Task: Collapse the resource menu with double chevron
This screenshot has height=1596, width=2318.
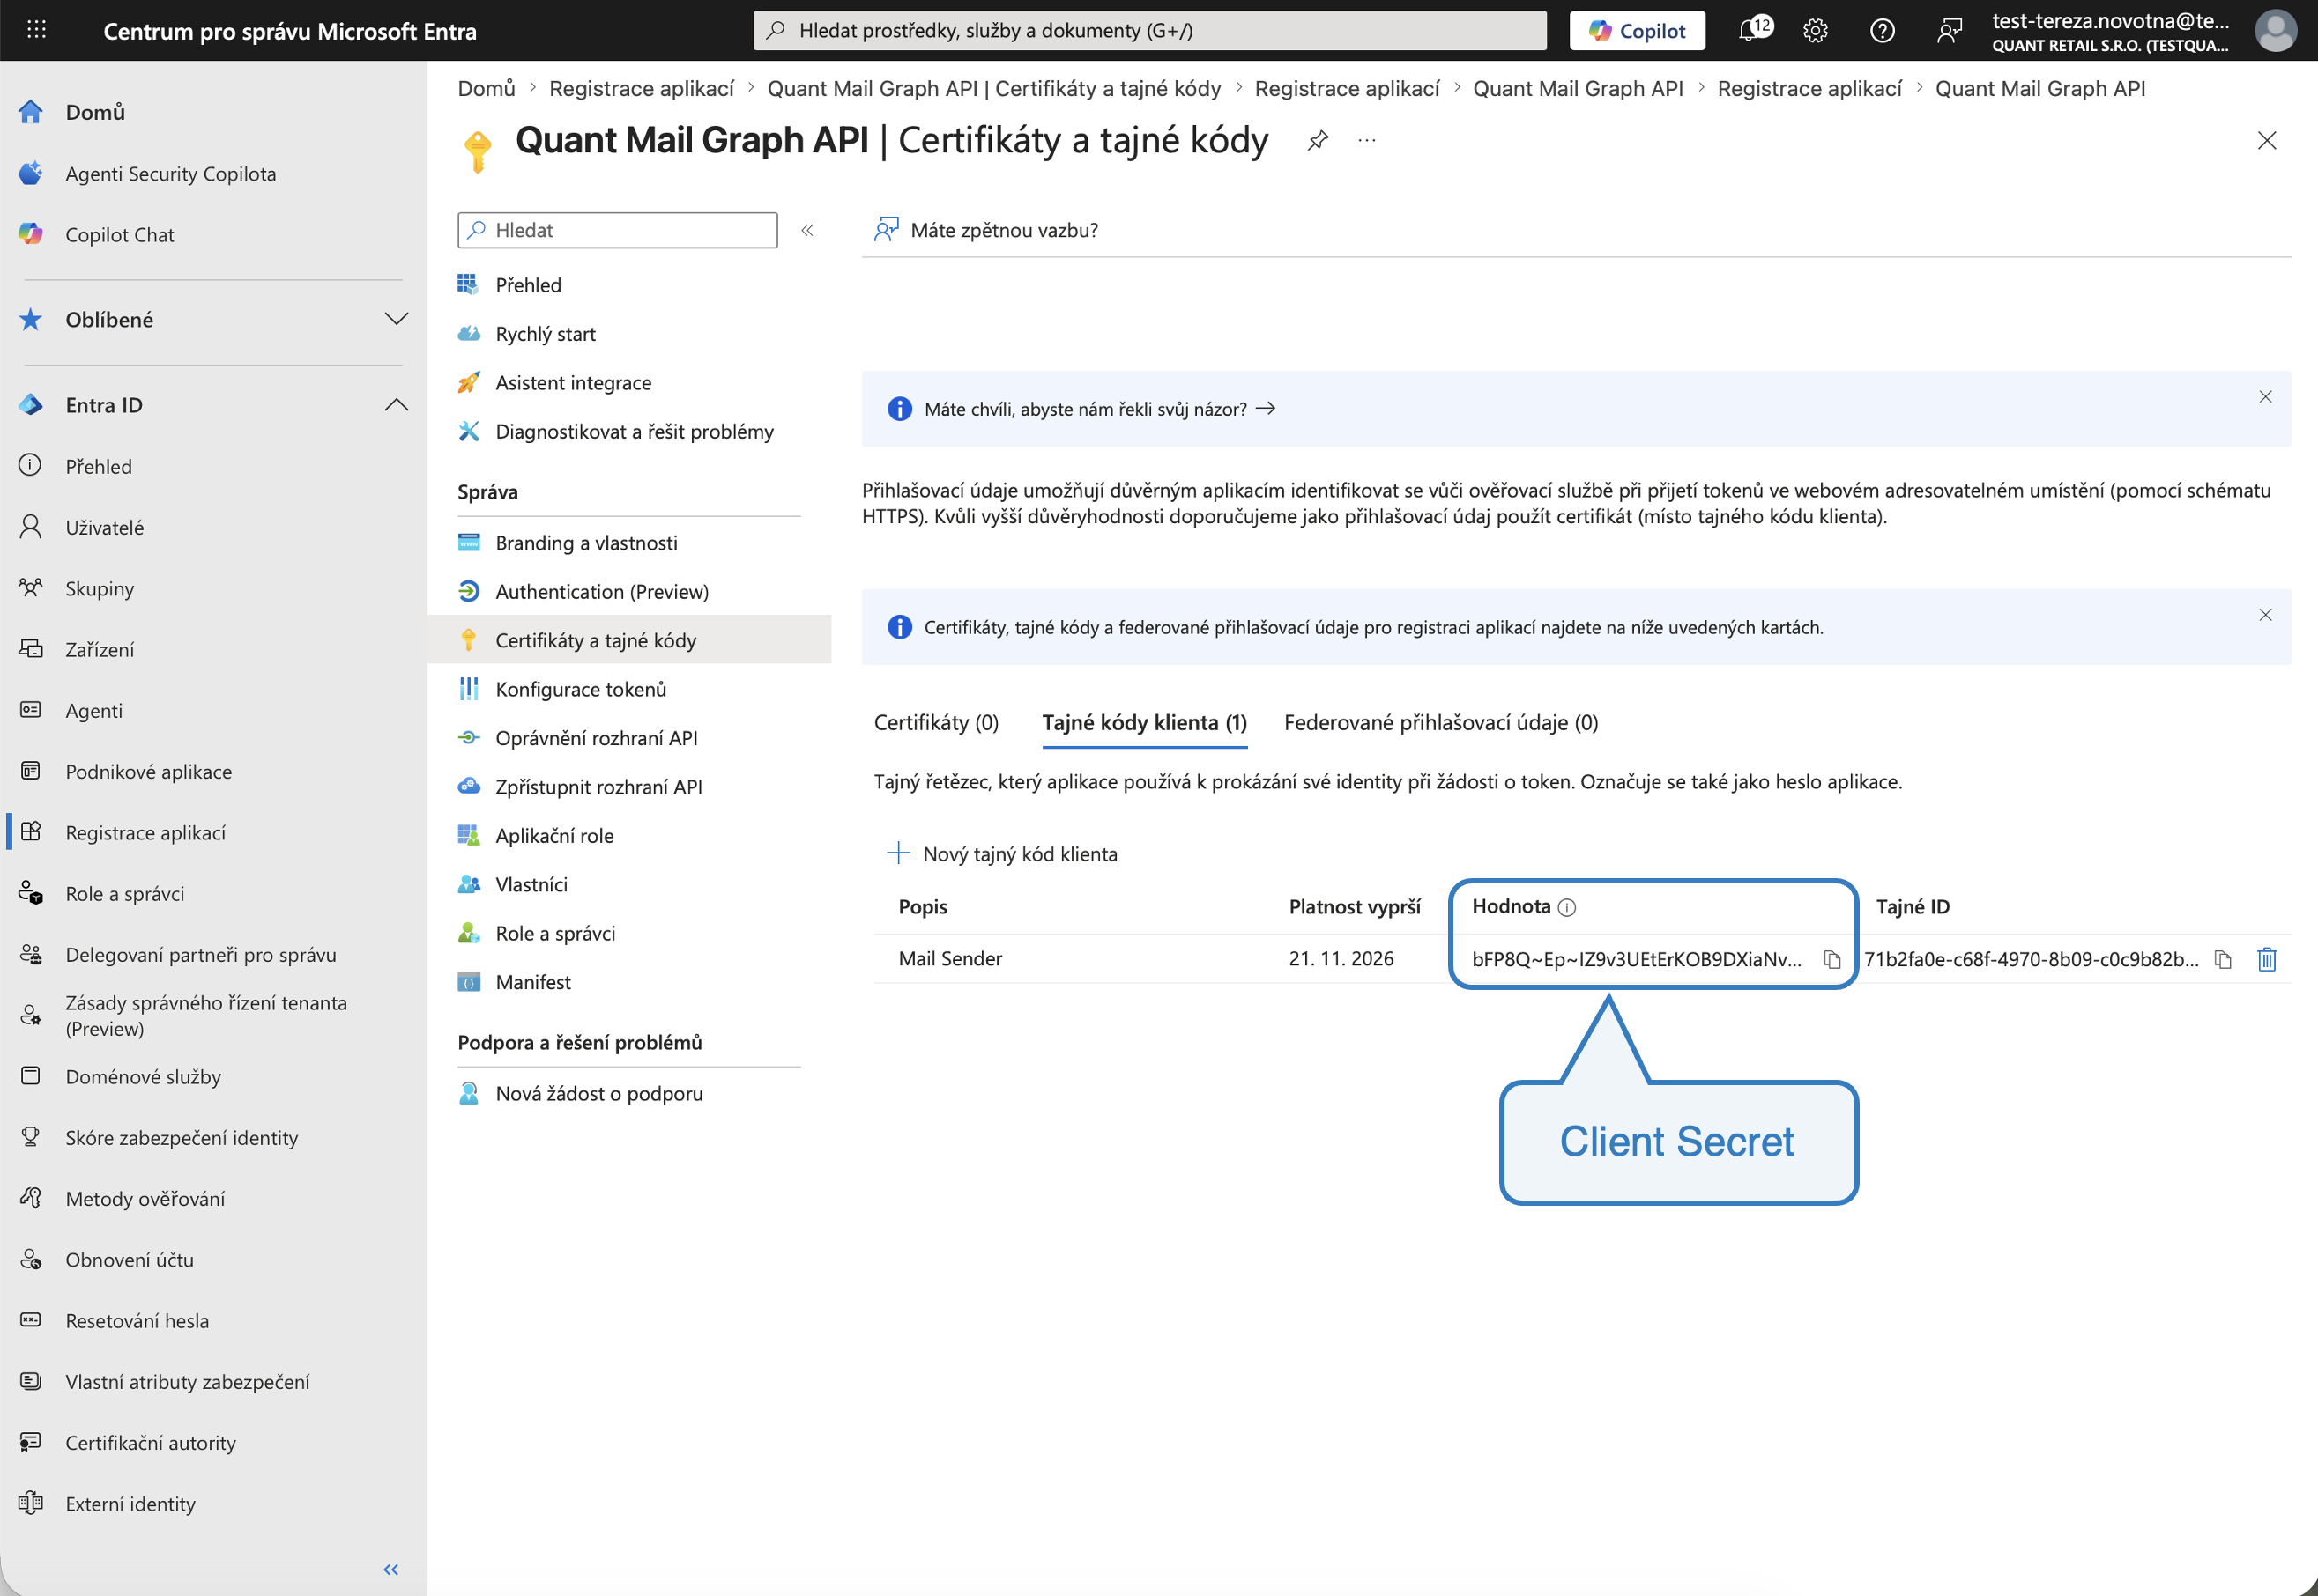Action: pyautogui.click(x=806, y=230)
